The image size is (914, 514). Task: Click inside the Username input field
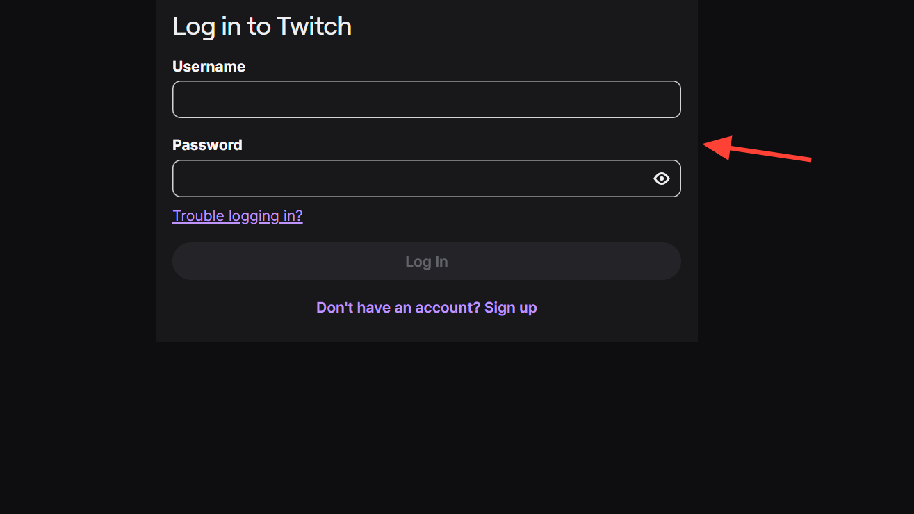coord(426,99)
